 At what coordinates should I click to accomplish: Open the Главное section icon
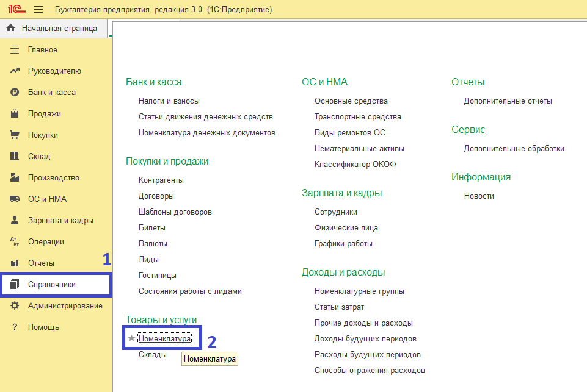pos(15,50)
